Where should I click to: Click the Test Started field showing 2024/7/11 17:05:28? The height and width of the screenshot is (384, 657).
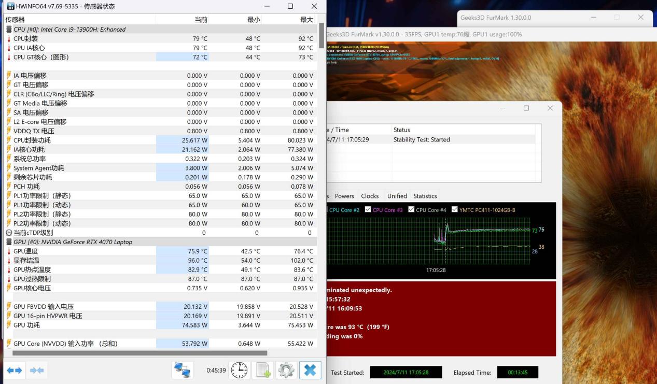406,372
